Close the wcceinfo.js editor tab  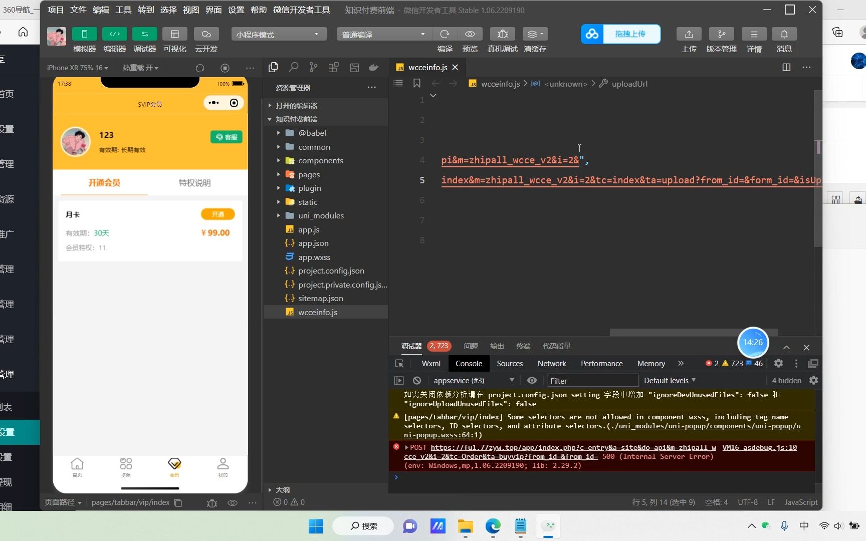click(455, 67)
